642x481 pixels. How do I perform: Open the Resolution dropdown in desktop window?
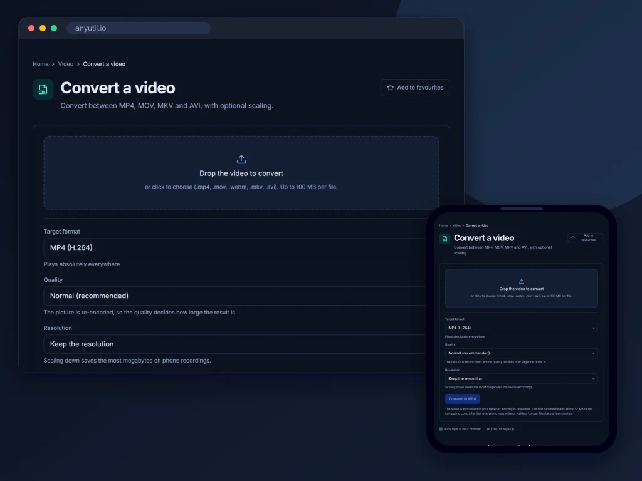[235, 344]
